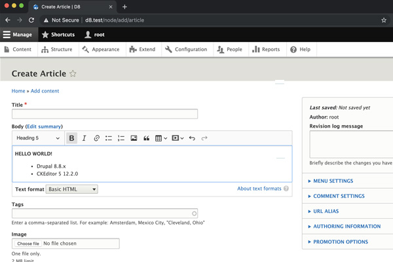Screen dimensions: 393x262
Task: Click the browser forward arrow
Action: [x=20, y=20]
